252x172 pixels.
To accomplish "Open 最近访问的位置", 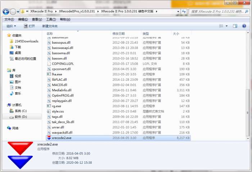I will (26, 59).
